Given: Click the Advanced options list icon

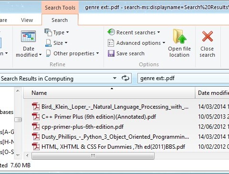Looking at the screenshot, I should [x=111, y=43].
